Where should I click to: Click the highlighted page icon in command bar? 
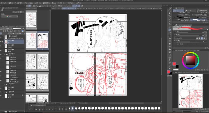pos(30,6)
